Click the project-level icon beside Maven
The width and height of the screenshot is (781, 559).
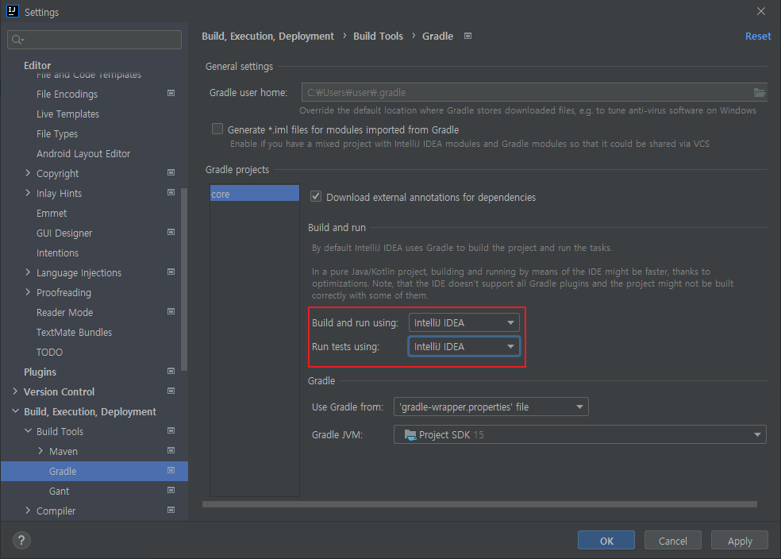[171, 450]
